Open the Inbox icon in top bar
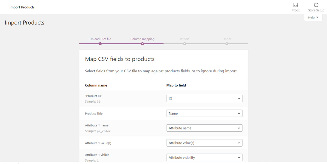 [296, 5]
